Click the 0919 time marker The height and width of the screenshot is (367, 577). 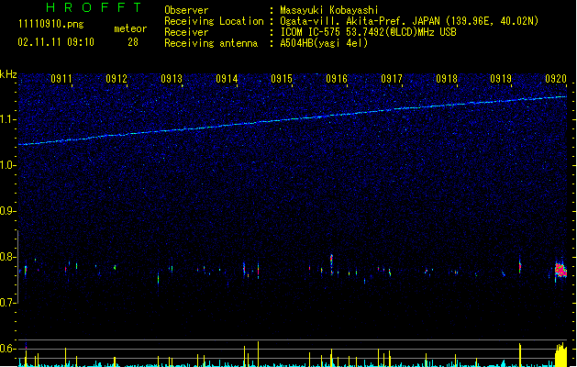pos(501,79)
